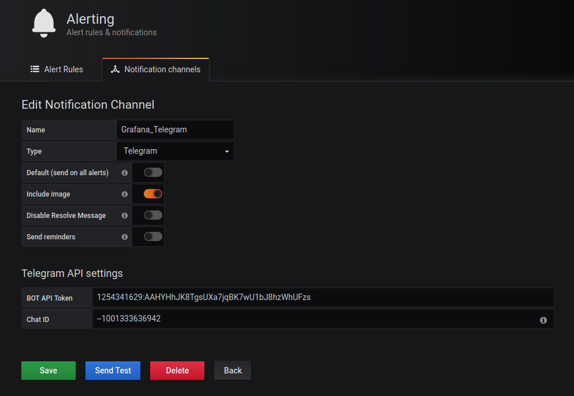Click the red Delete button

pos(177,371)
